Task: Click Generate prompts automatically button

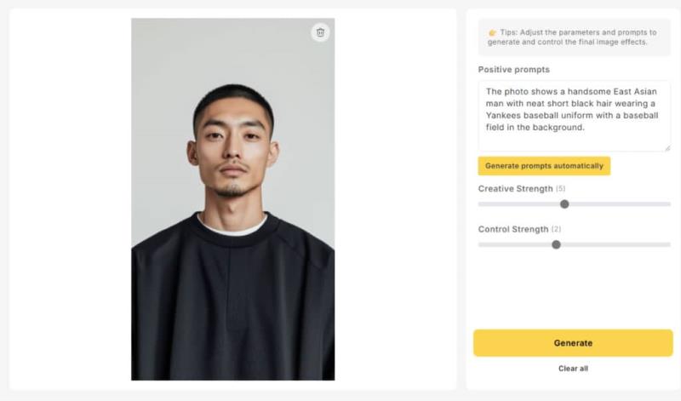Action: click(x=544, y=166)
